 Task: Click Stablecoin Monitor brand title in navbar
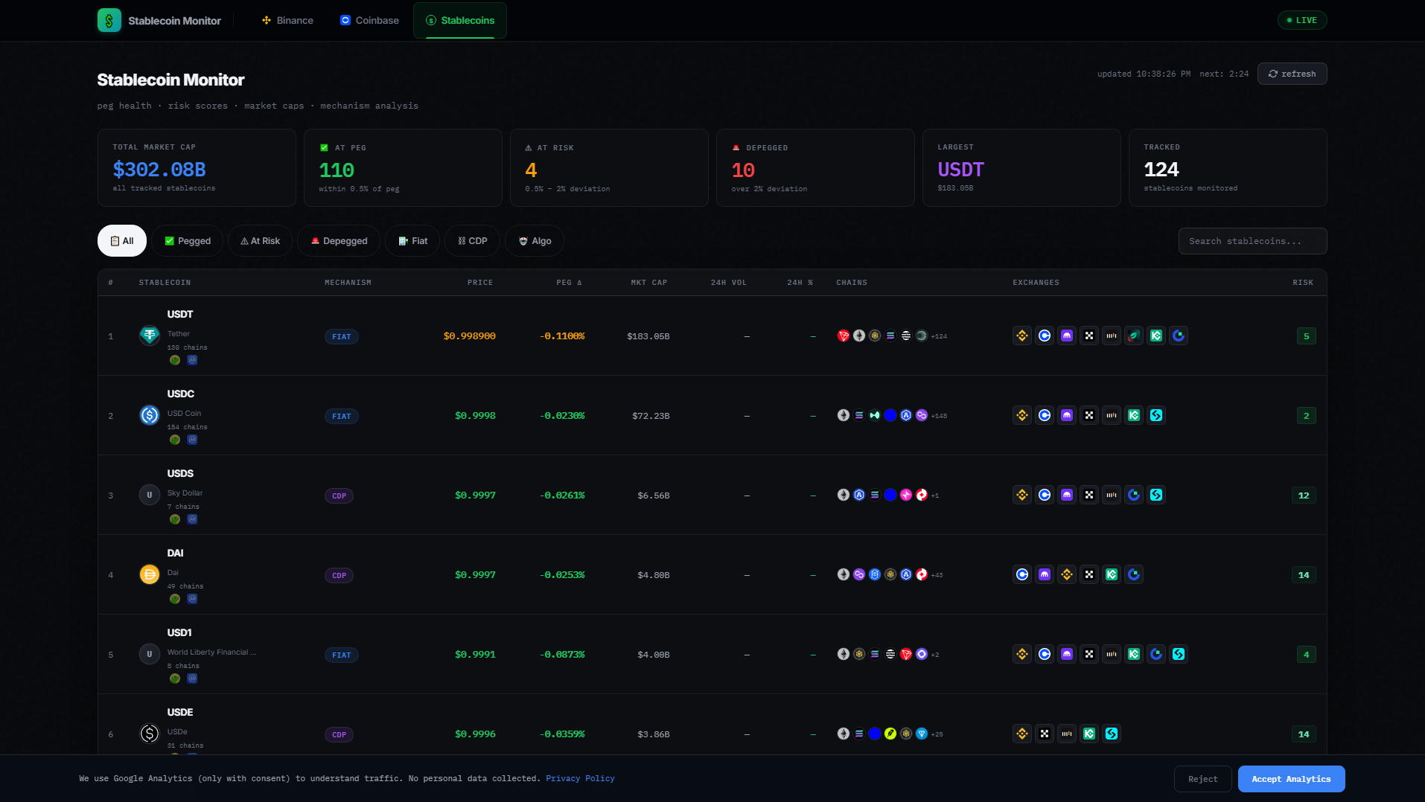174,21
